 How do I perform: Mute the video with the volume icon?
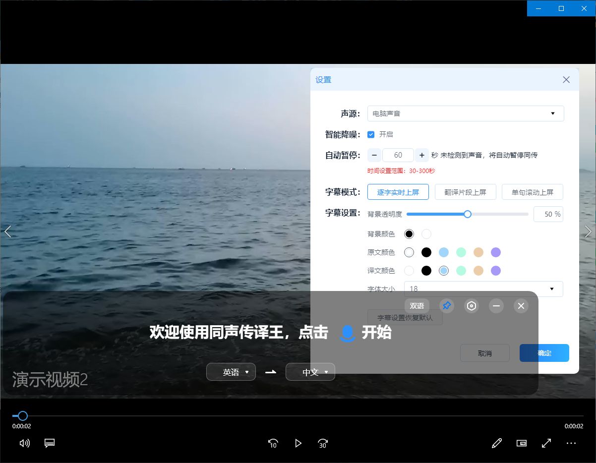click(x=24, y=443)
